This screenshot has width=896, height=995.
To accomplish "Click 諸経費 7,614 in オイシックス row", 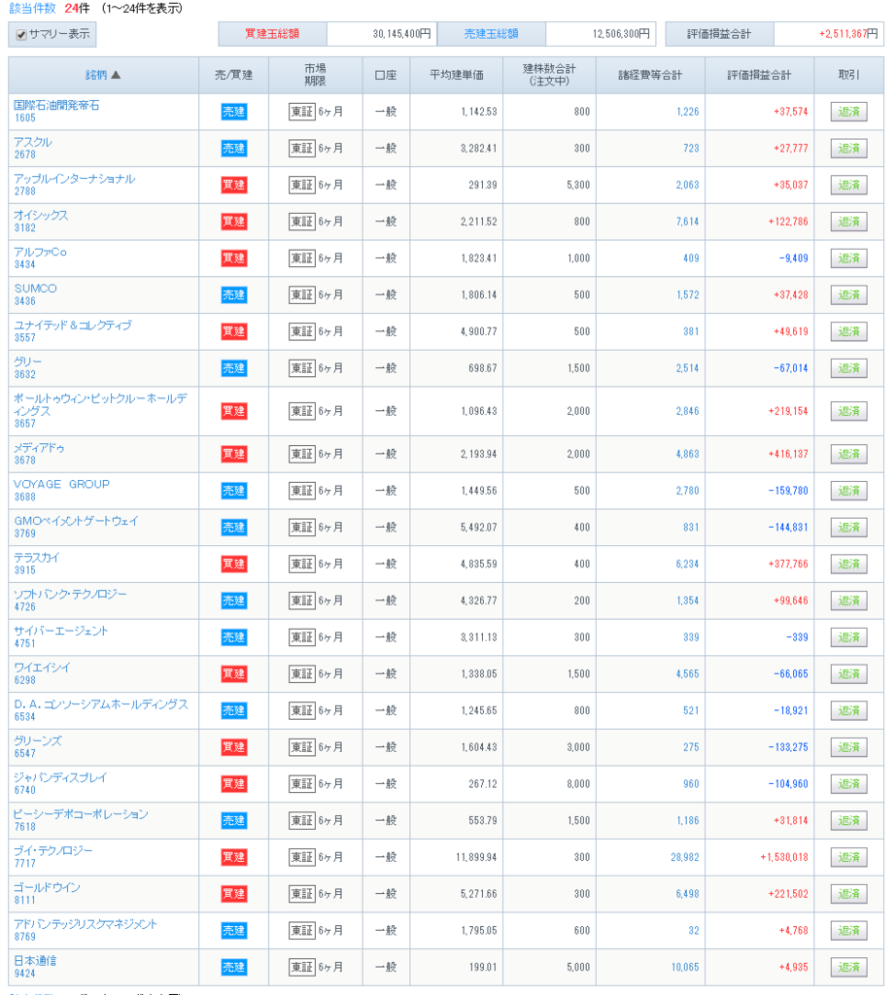I will coord(687,222).
